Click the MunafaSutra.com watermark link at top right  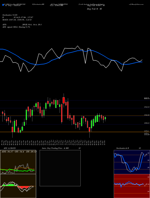(x=136, y=4)
